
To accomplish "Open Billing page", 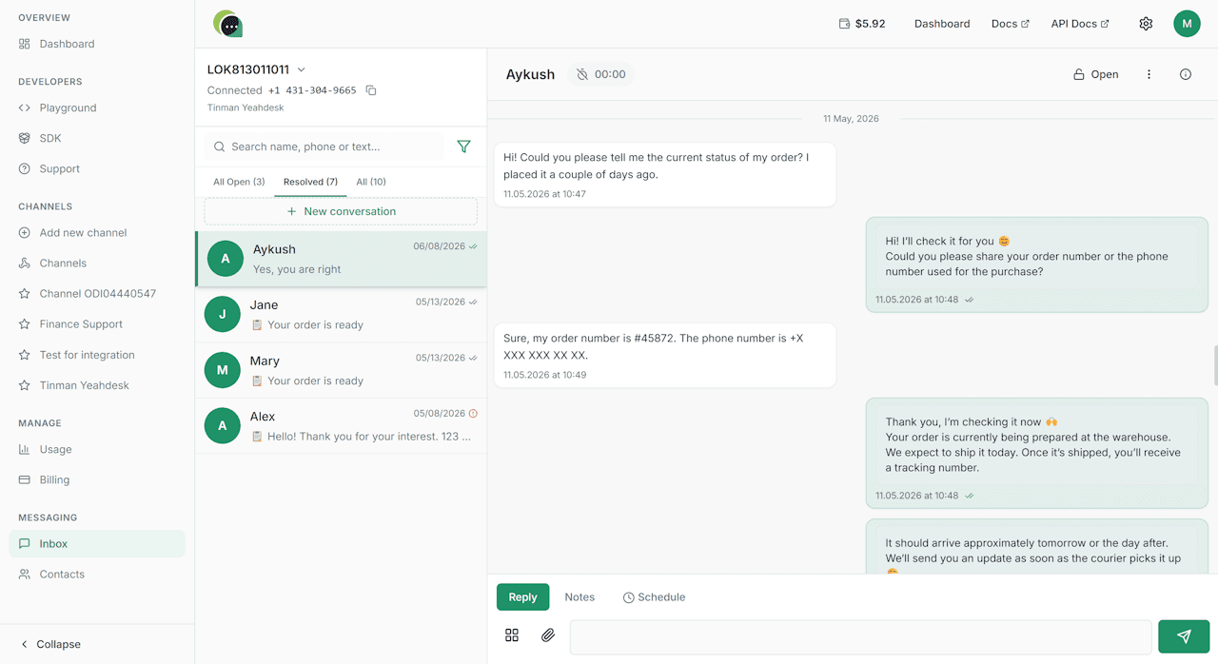I will point(97,479).
